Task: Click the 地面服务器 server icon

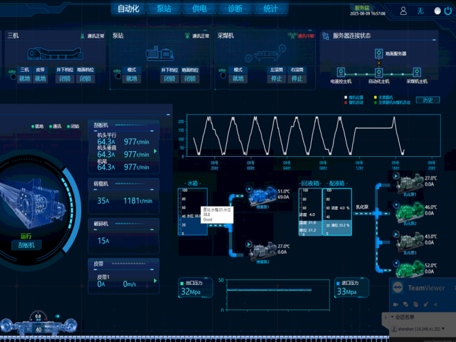Action: coord(378,53)
